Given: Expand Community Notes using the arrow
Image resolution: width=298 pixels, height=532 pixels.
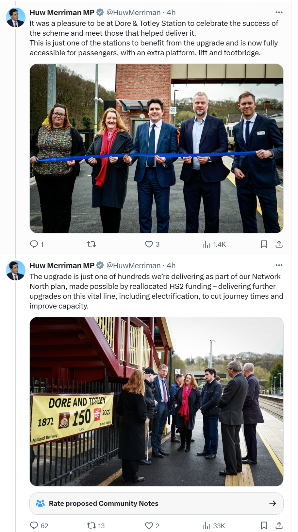Looking at the screenshot, I should click(x=273, y=503).
